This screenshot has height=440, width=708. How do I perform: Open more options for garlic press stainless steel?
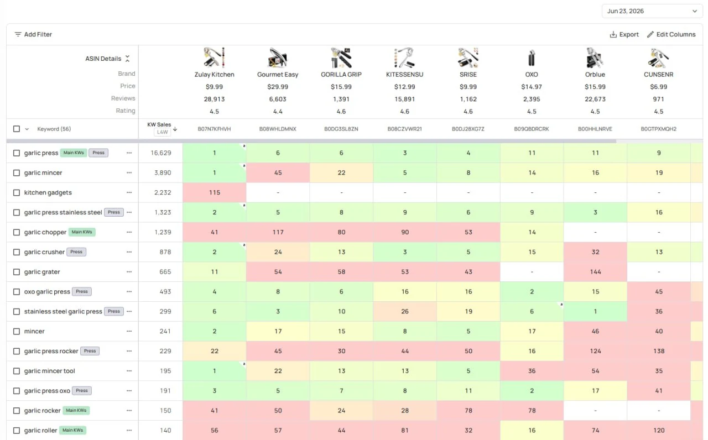(x=129, y=212)
